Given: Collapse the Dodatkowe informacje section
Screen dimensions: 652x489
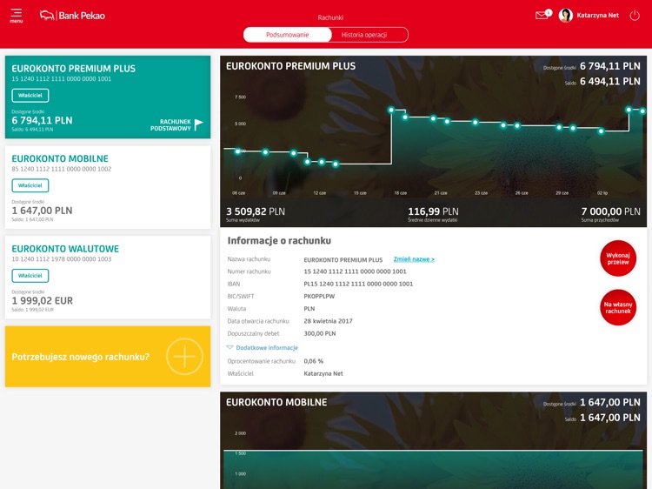Looking at the screenshot, I should tap(263, 347).
